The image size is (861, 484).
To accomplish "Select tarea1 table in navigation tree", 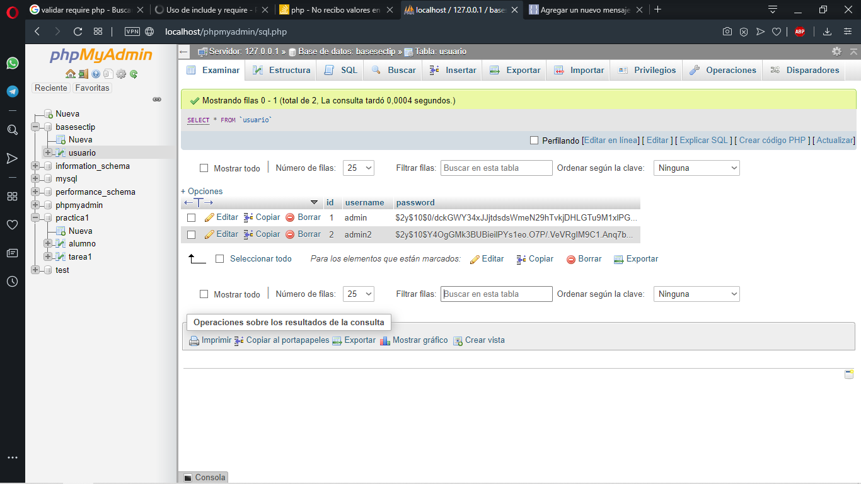I will tap(80, 256).
